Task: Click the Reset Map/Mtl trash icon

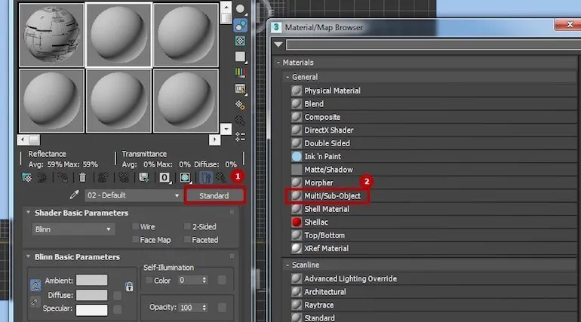Action: point(83,178)
